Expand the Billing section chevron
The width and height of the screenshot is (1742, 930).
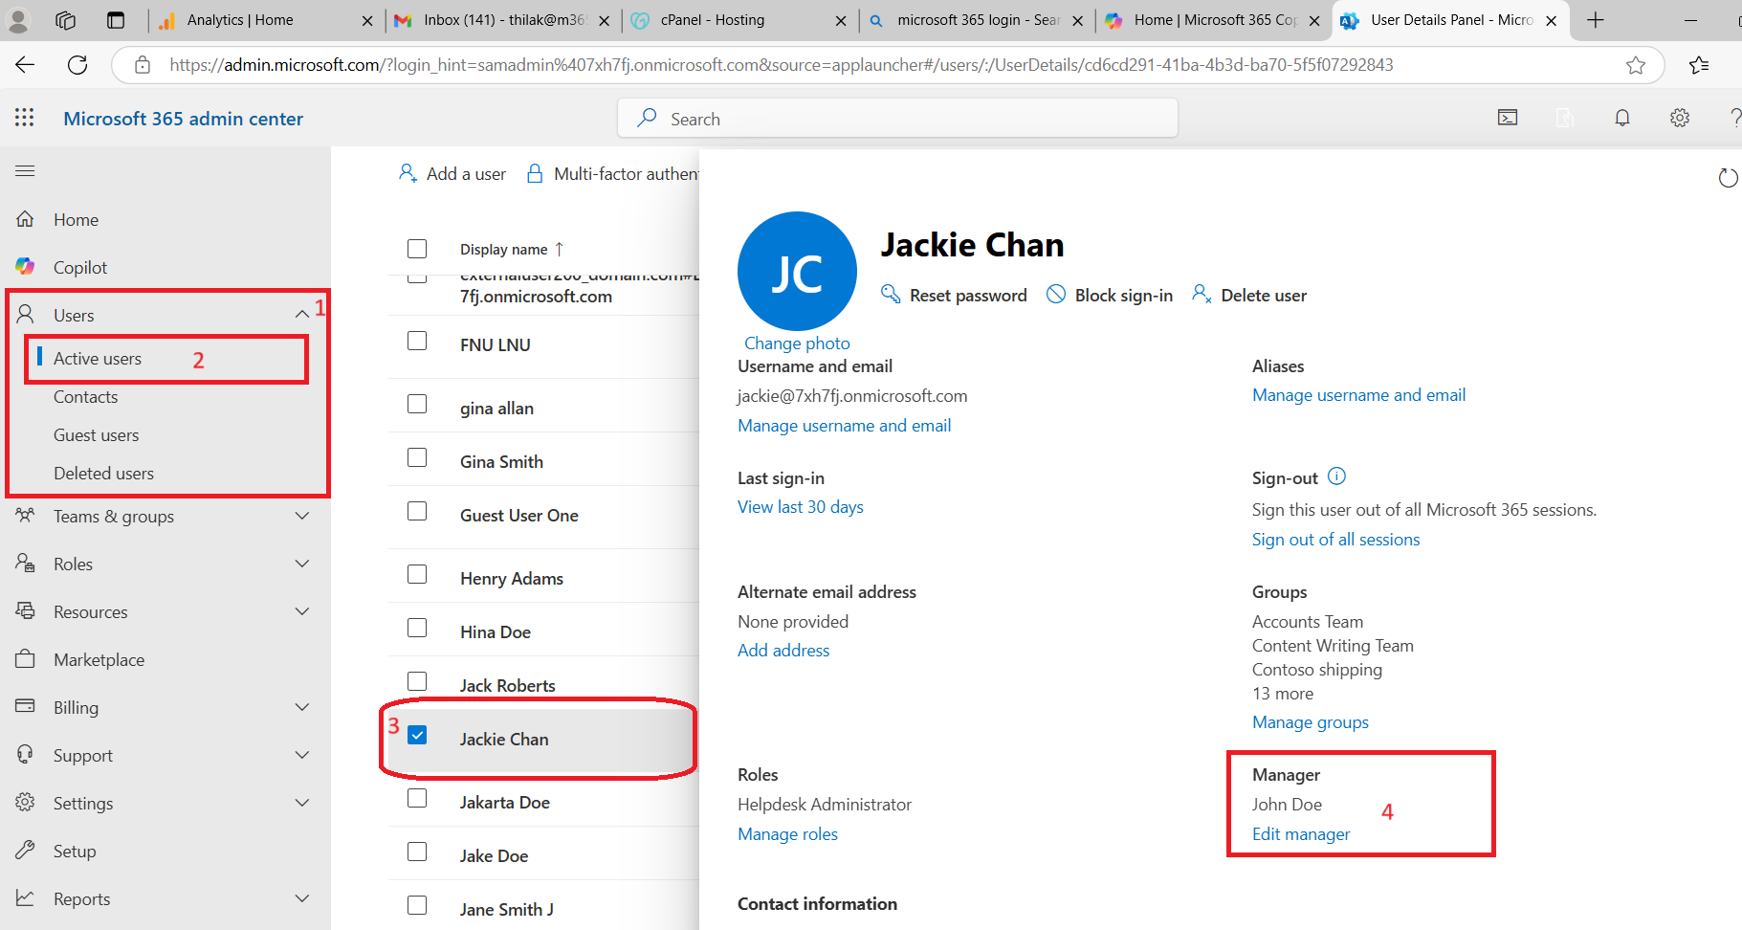coord(302,707)
